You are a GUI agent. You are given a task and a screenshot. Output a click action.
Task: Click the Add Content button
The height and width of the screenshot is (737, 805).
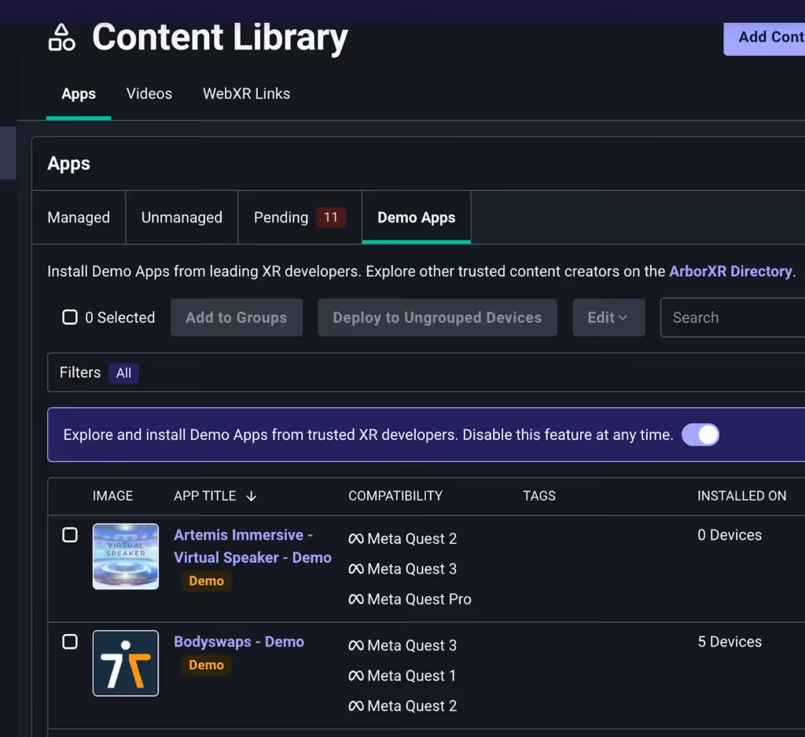click(x=764, y=37)
